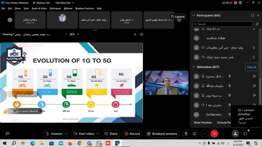Click the Share button
Screen dimensions: 262x147
tap(111, 134)
